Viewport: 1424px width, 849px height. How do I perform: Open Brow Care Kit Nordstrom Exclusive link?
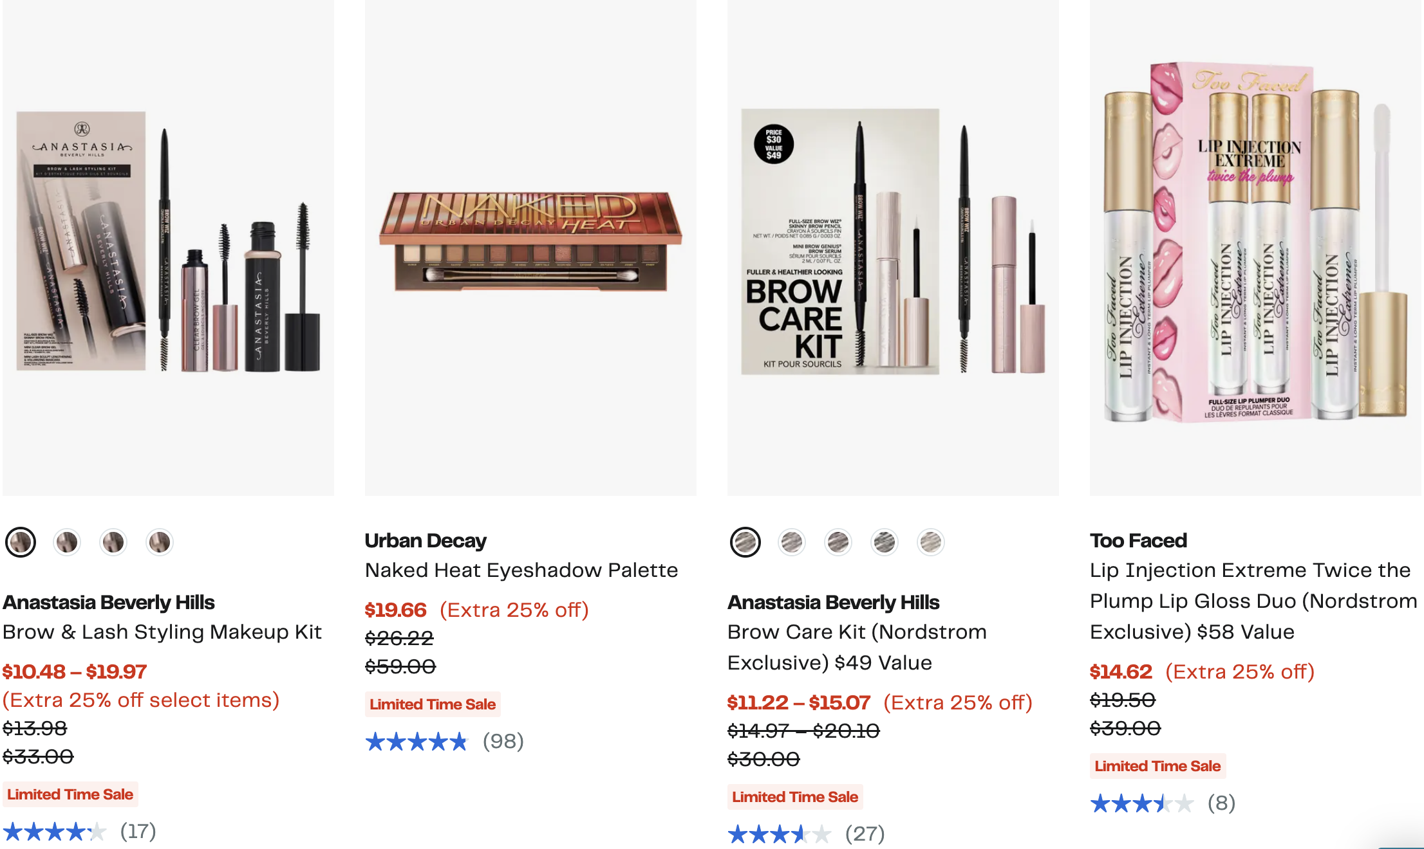856,647
